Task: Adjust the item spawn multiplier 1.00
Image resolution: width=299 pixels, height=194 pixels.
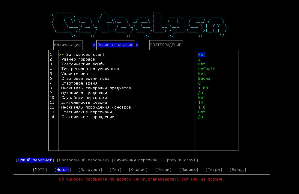Action: pos(203,88)
